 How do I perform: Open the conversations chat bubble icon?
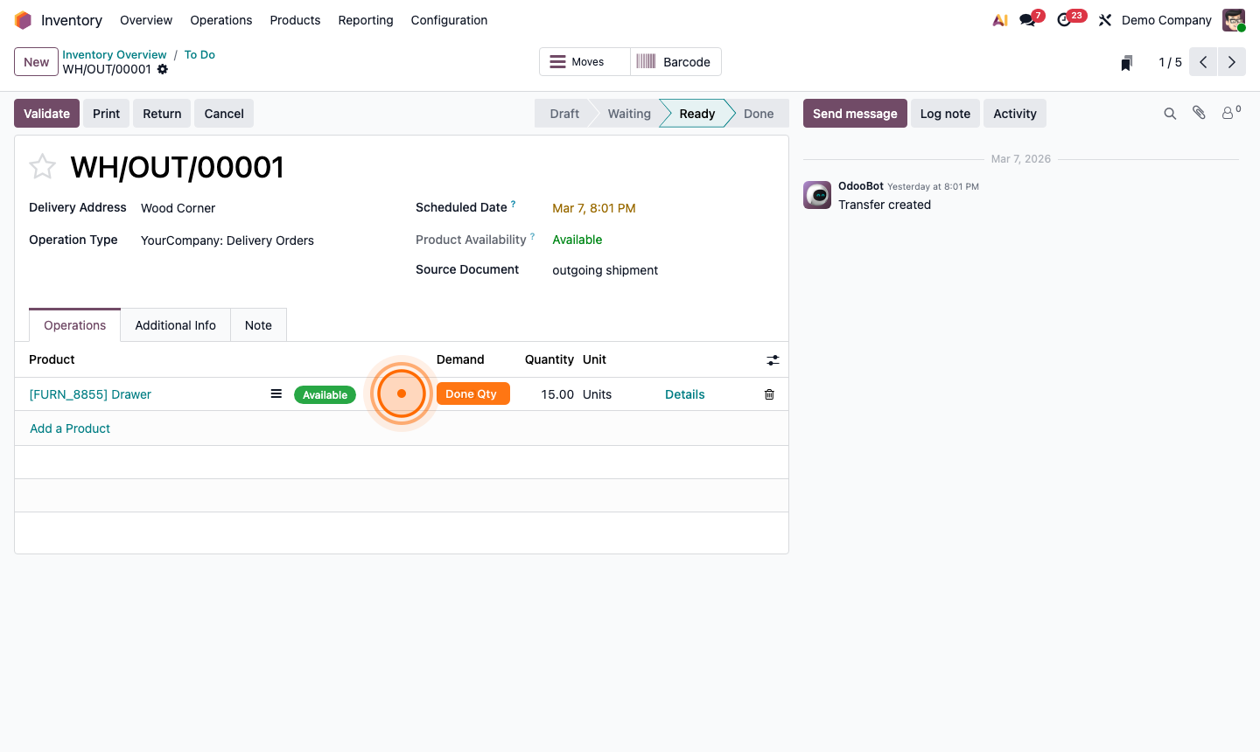(1027, 20)
